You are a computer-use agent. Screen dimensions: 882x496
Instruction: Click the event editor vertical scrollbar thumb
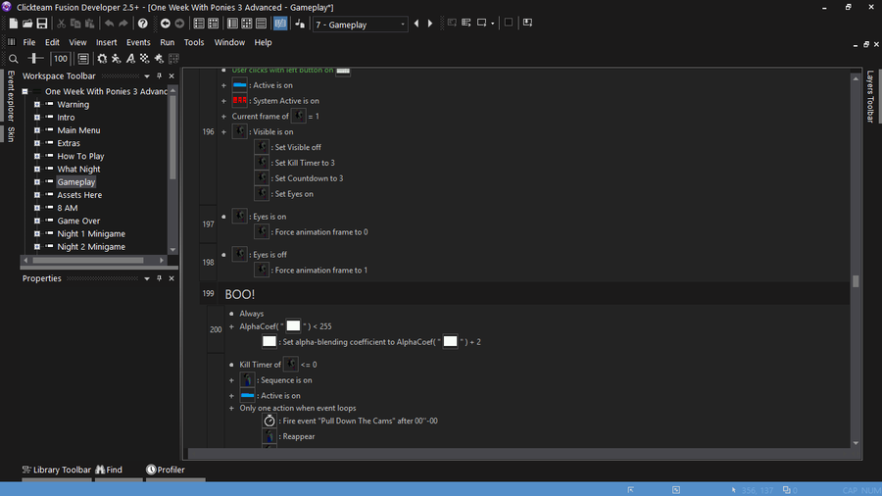(856, 281)
